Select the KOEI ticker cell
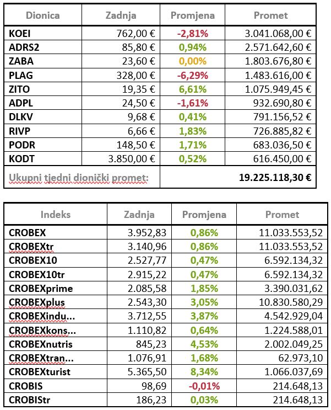This screenshot has width=331, height=410. (19, 34)
